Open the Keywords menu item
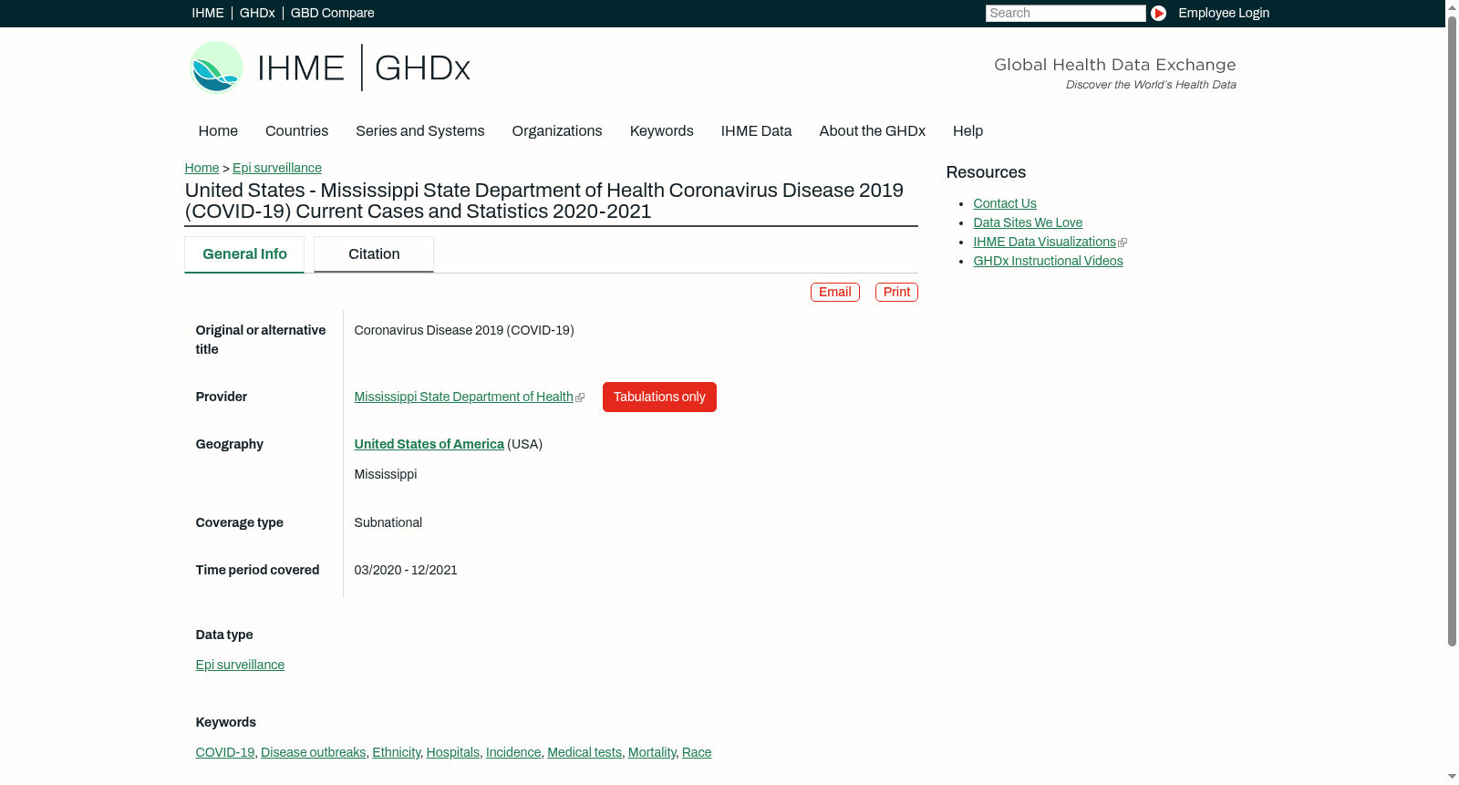This screenshot has width=1459, height=785. point(661,130)
